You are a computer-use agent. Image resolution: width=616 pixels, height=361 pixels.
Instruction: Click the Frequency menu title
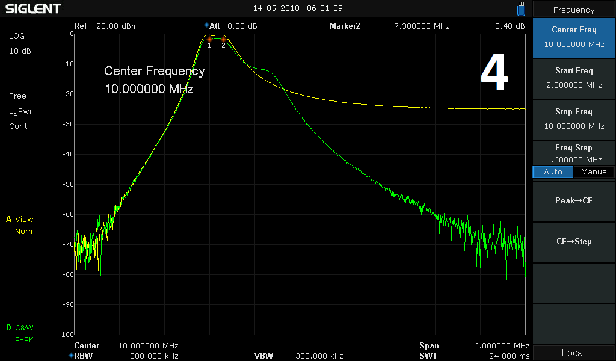pos(574,10)
